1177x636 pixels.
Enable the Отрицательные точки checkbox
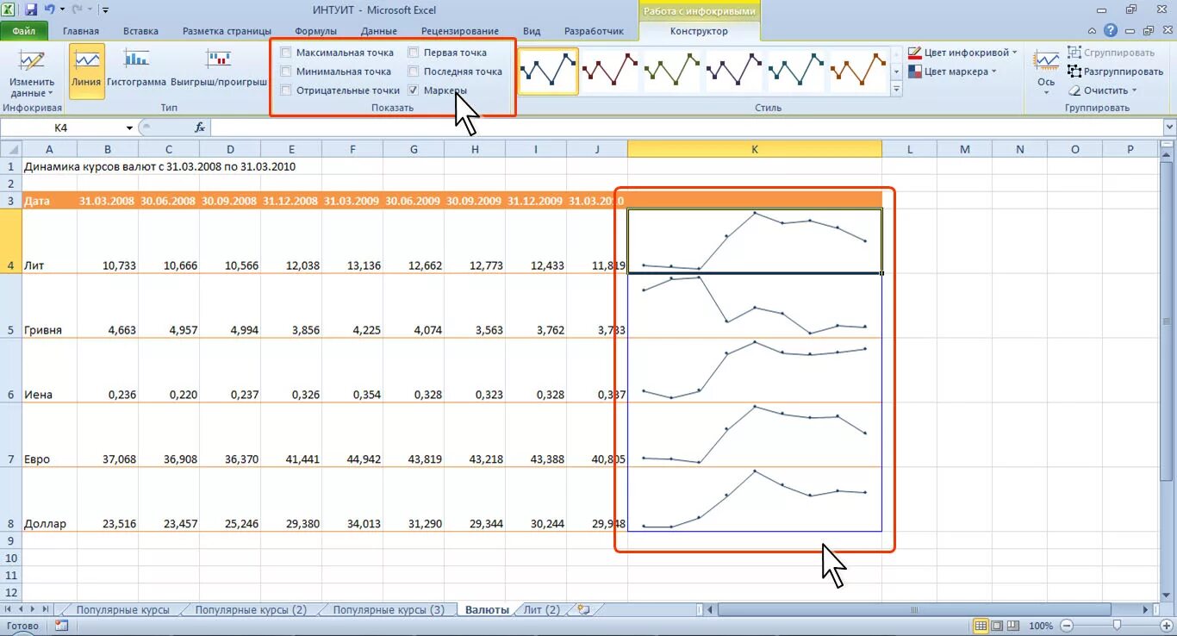286,90
